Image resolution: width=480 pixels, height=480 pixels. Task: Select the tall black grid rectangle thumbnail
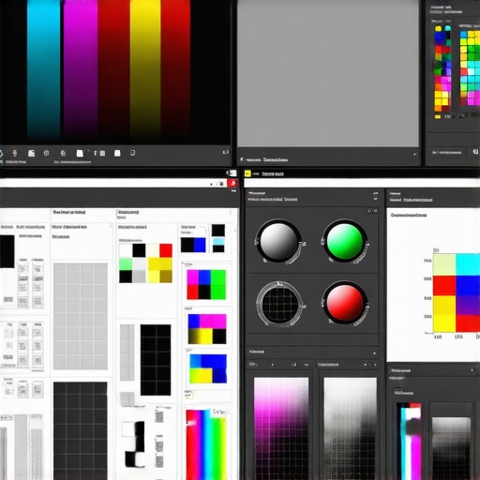point(156,360)
